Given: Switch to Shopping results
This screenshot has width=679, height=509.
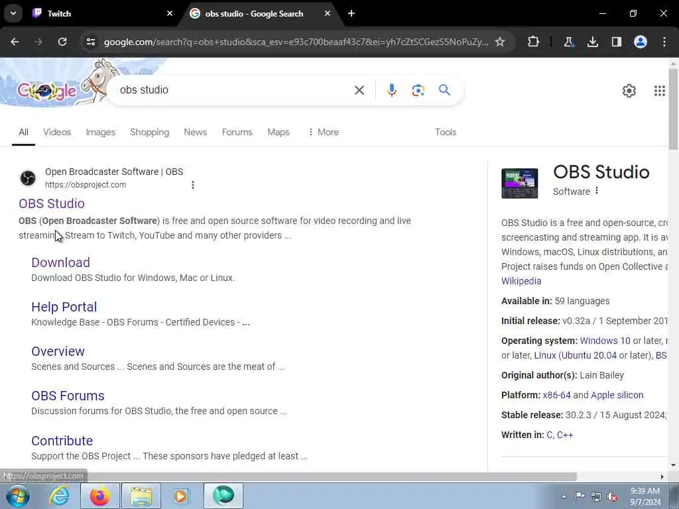Looking at the screenshot, I should (x=149, y=132).
